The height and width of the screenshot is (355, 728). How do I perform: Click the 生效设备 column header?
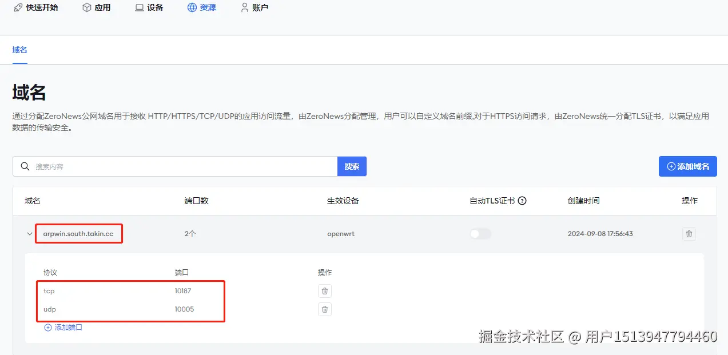(x=343, y=201)
